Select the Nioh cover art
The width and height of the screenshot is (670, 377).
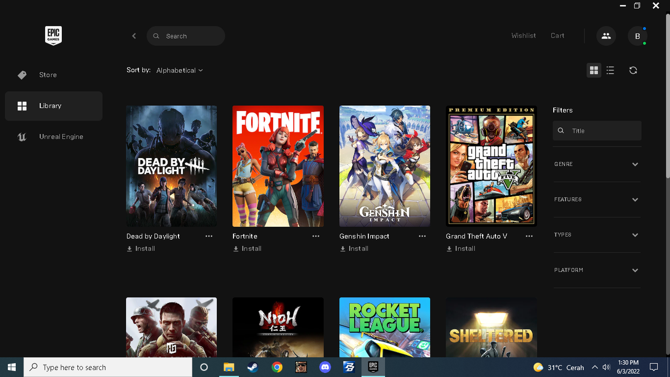click(x=278, y=327)
